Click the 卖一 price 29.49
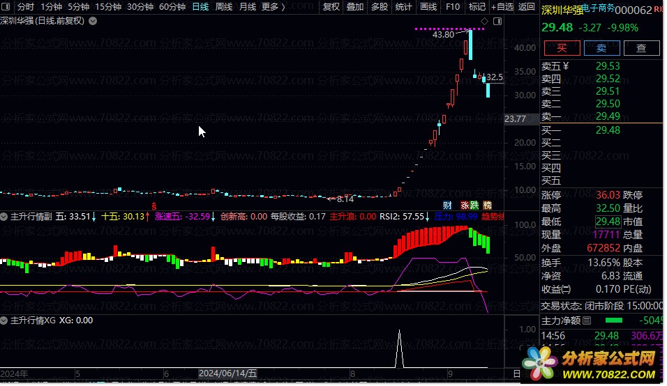 pos(608,116)
